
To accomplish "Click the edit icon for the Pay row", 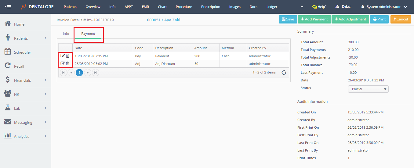I will point(63,56).
